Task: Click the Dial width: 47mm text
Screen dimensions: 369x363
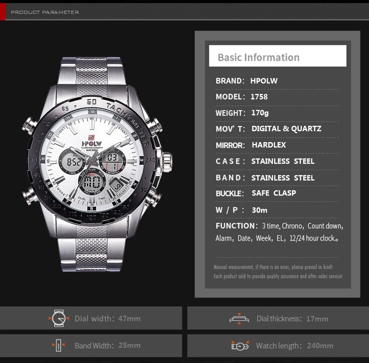Action: click(x=108, y=318)
